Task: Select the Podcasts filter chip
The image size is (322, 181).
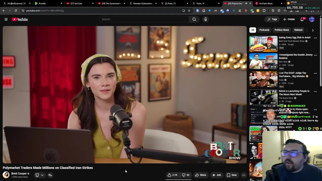Action: (x=264, y=30)
